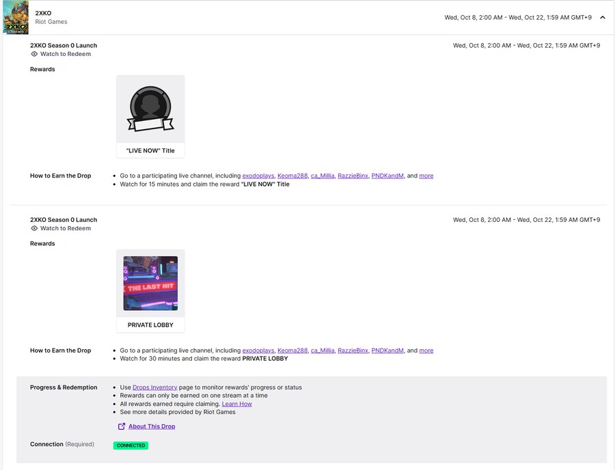Open ca_Millia channel link in first drop
The height and width of the screenshot is (470, 615).
(323, 176)
